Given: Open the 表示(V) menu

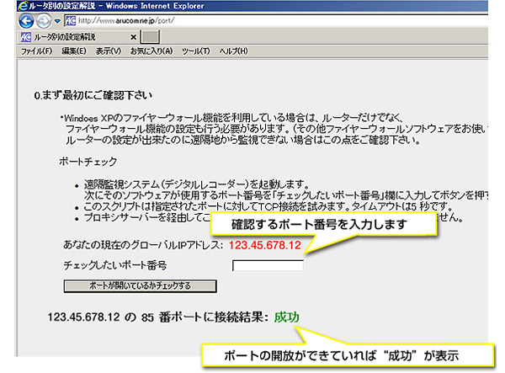Looking at the screenshot, I should [109, 51].
